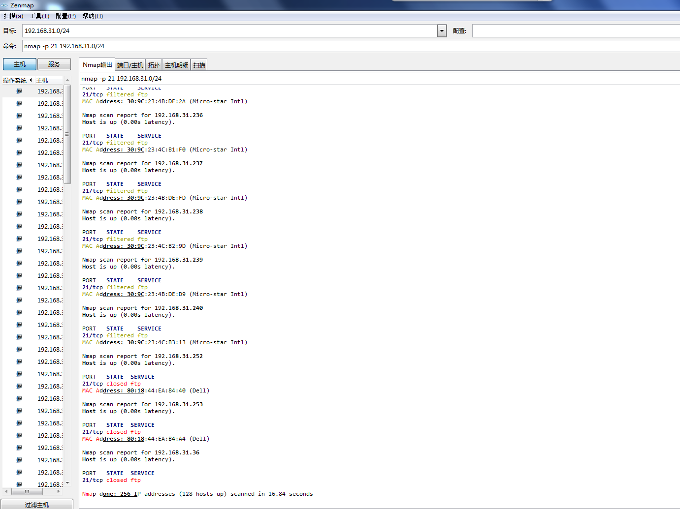Click the MAC address line ending 23:4B:DE:D9
This screenshot has width=680, height=509.
pos(164,294)
